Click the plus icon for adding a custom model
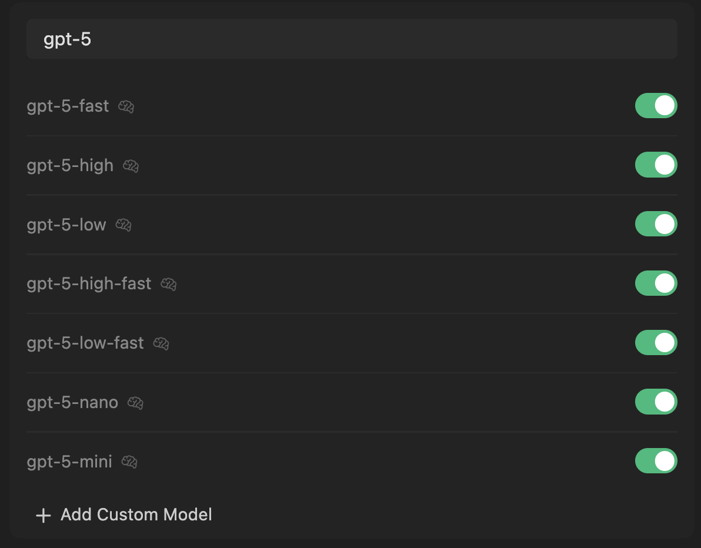701x548 pixels. tap(43, 516)
